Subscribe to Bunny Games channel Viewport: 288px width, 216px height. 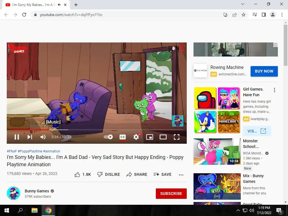(x=171, y=193)
